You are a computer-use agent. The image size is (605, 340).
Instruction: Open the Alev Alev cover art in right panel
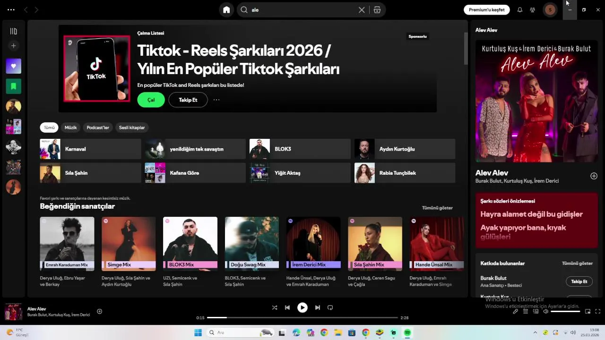point(536,101)
